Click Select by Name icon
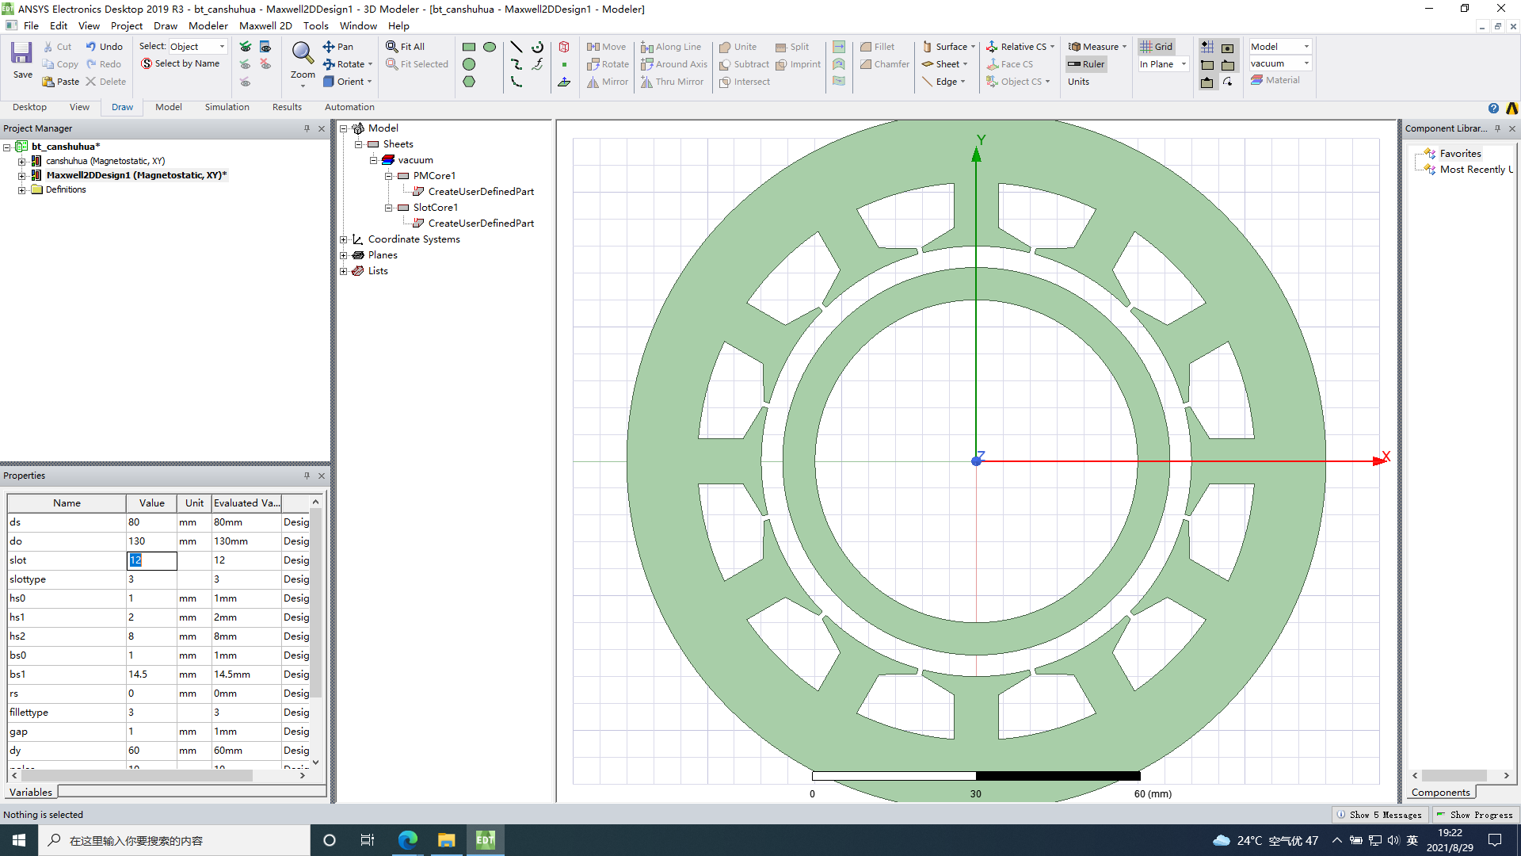This screenshot has height=856, width=1521. coord(147,63)
